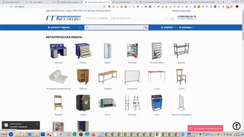The image size is (244, 137).
Task: Click the Вешалки category link
Action: [58, 115]
